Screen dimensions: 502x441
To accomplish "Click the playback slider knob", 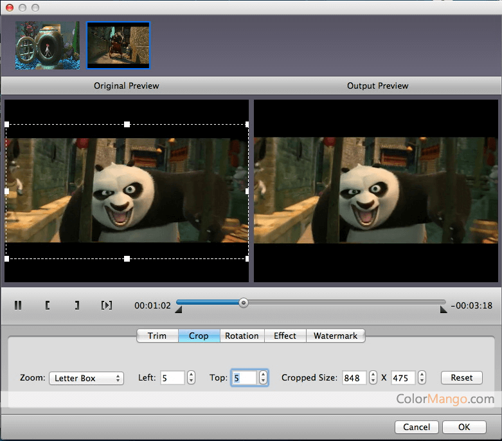I will click(x=244, y=303).
